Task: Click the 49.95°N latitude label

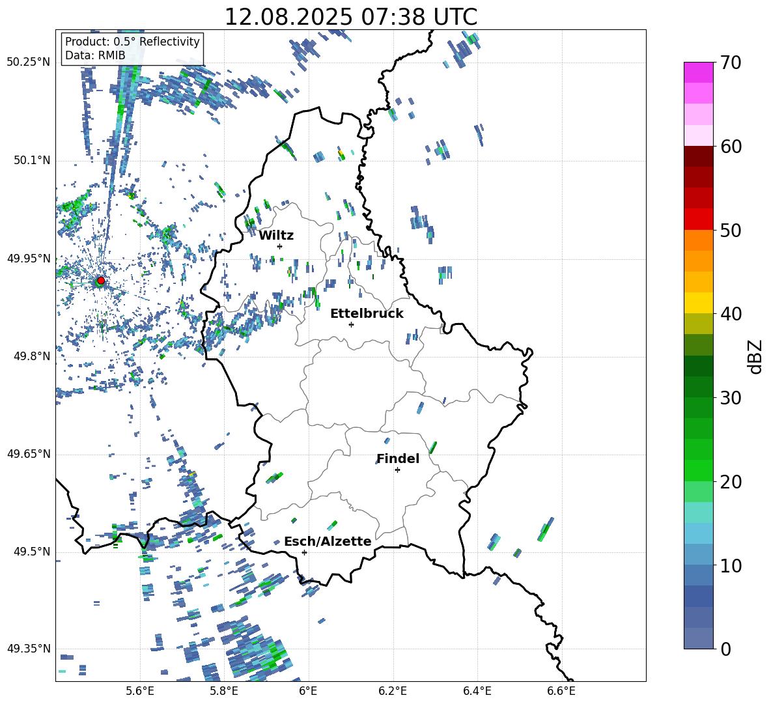Action: click(x=28, y=259)
